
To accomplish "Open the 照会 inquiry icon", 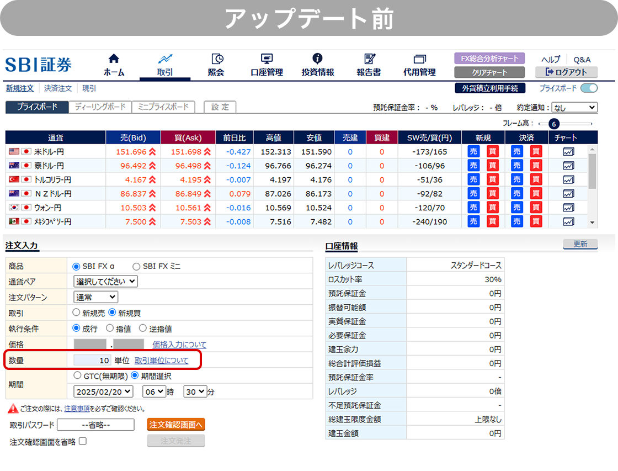I will 217,59.
